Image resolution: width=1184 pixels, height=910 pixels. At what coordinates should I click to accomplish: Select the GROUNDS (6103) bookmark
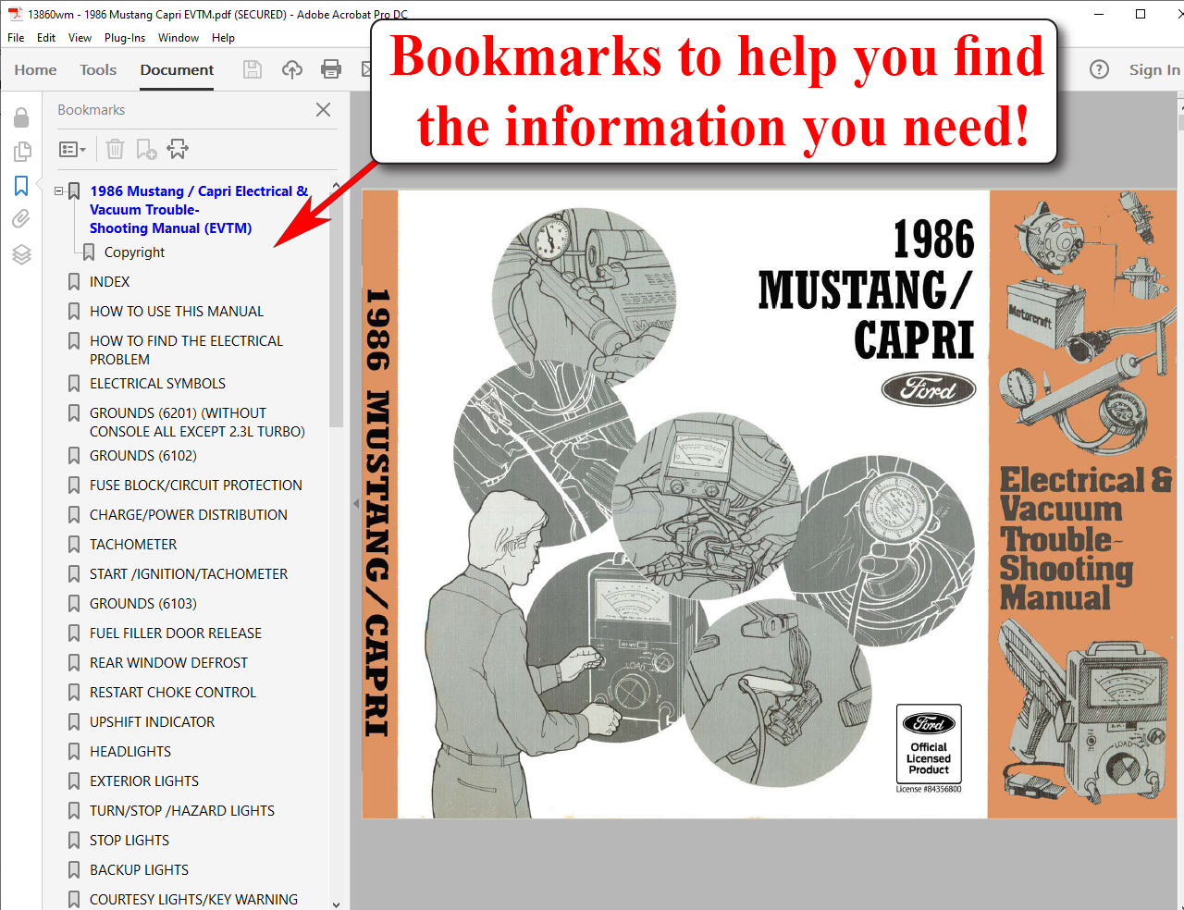(x=143, y=604)
